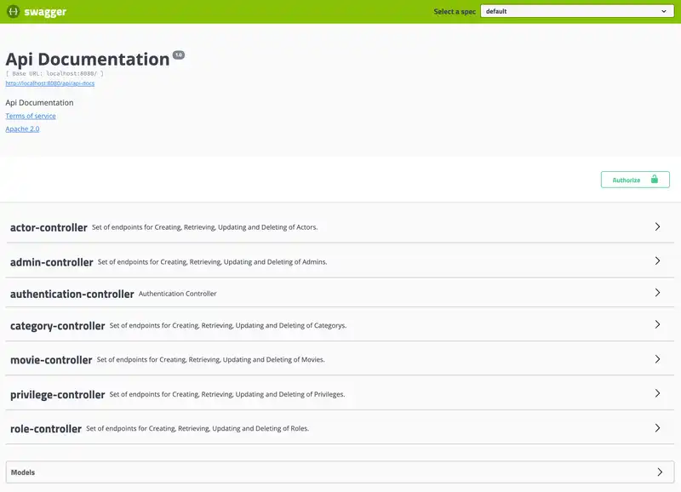Click the 1.0 version badge
This screenshot has width=681, height=492.
tap(178, 54)
